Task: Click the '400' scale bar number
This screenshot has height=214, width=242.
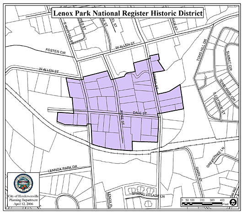Action: [222, 200]
